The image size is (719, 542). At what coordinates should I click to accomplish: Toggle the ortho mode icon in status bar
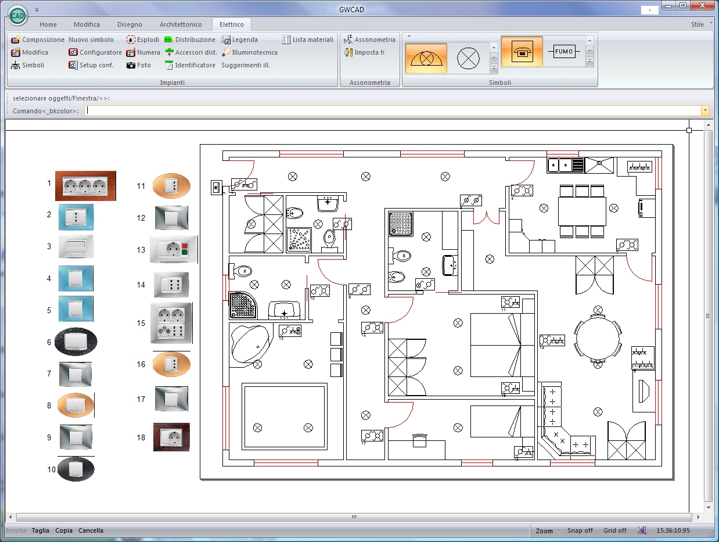coord(642,530)
